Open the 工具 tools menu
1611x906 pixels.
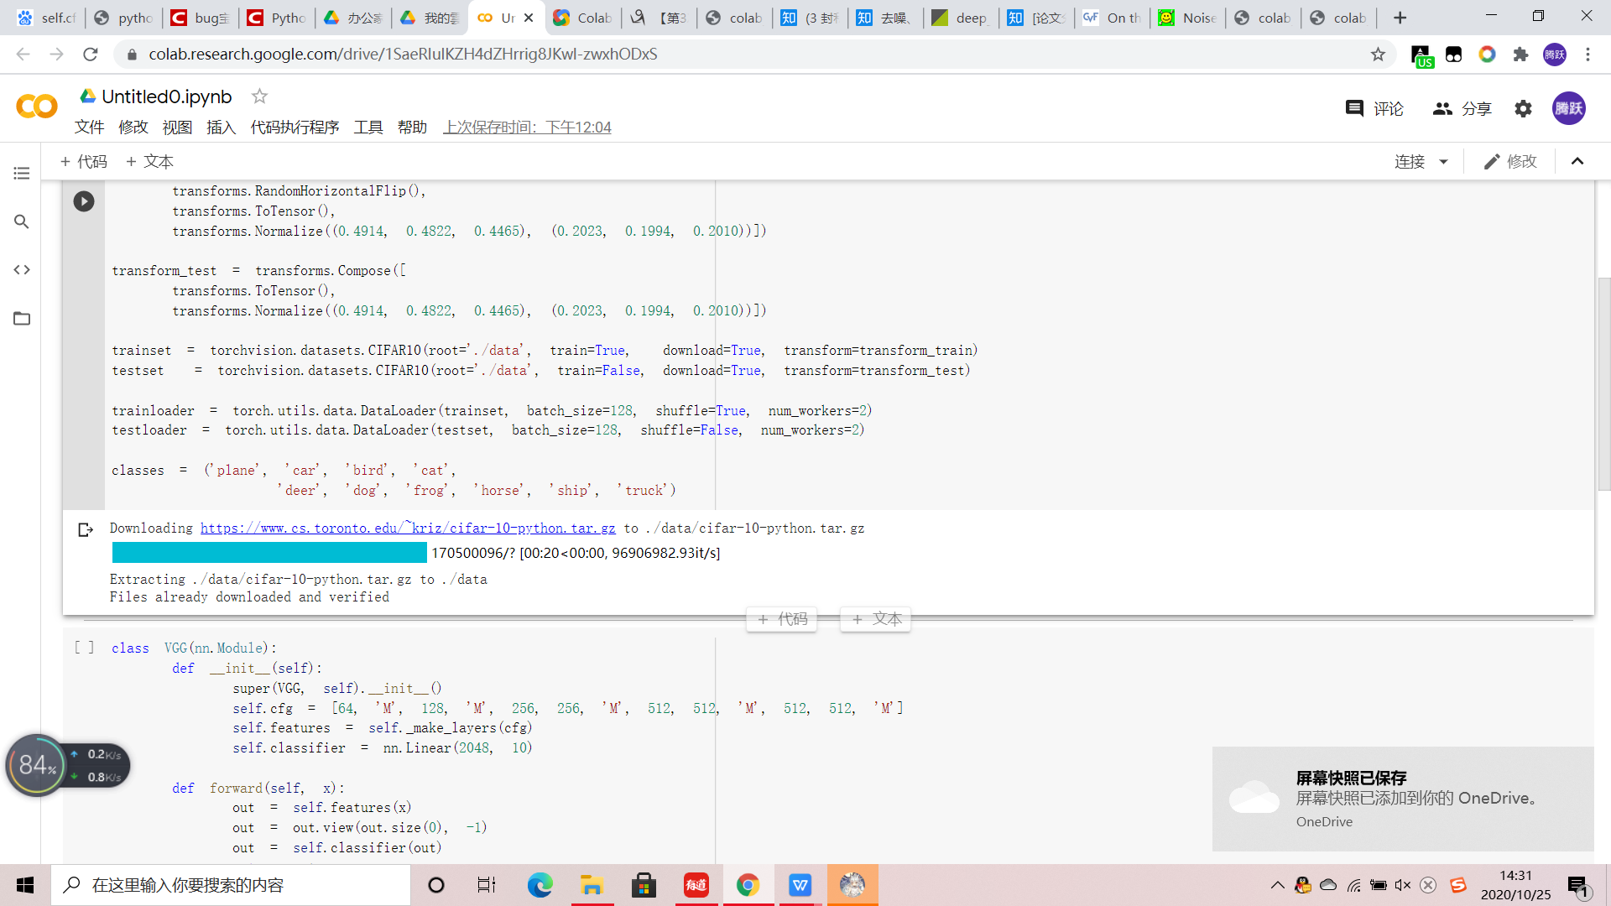tap(368, 127)
